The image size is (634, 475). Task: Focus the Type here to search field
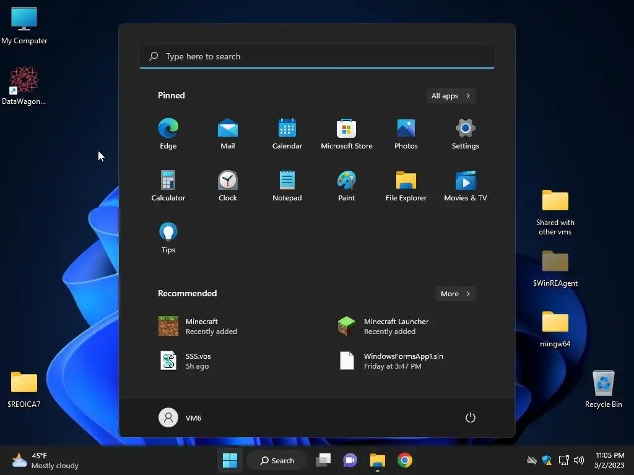[x=317, y=56]
